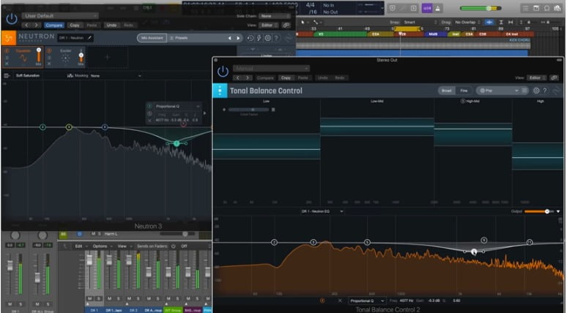The image size is (567, 313).
Task: Click Sends on Faders in the mixer
Action: pyautogui.click(x=152, y=246)
